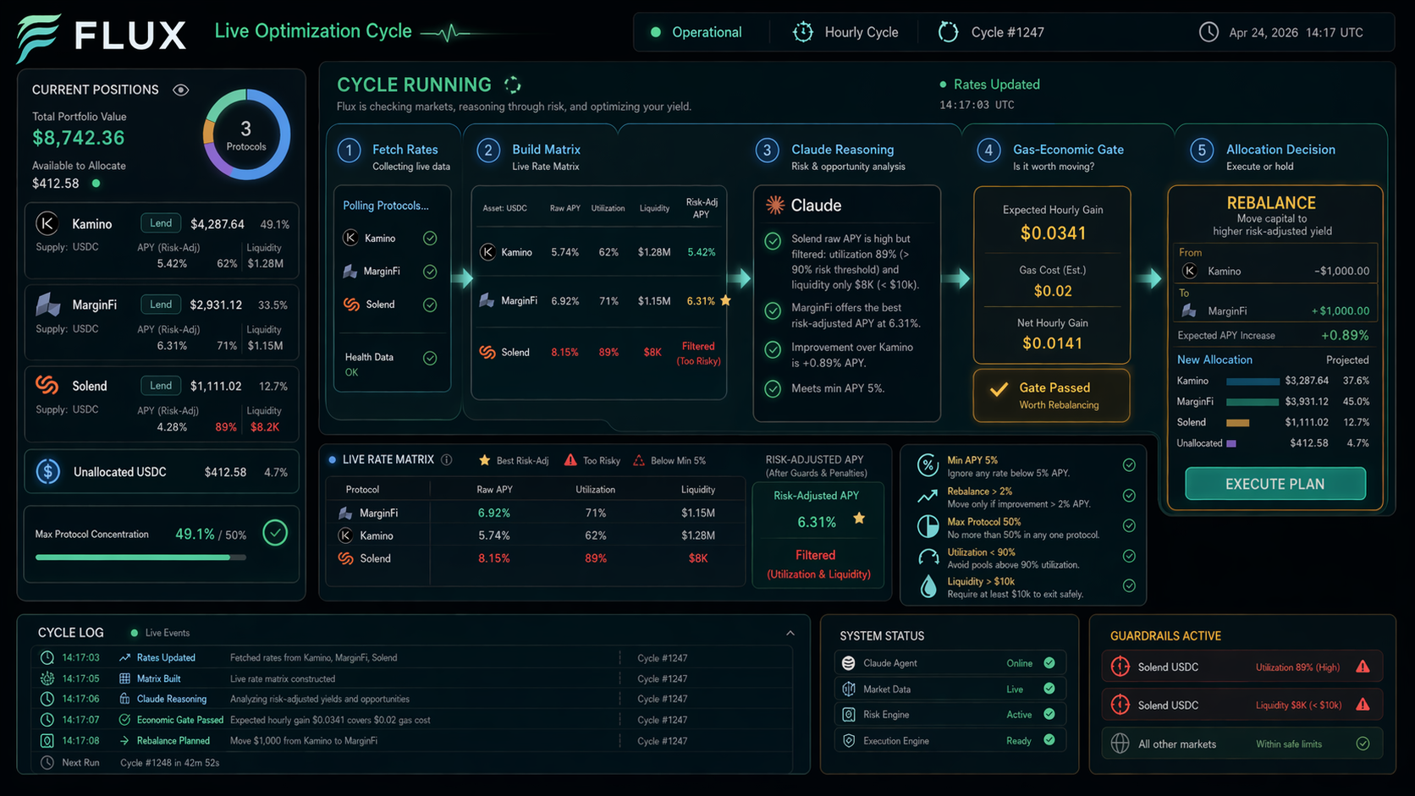Click the Too Risky red triangle legend
Viewport: 1415px width, 796px height.
pos(570,460)
